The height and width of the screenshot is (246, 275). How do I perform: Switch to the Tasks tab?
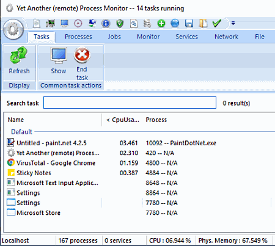[x=42, y=37]
